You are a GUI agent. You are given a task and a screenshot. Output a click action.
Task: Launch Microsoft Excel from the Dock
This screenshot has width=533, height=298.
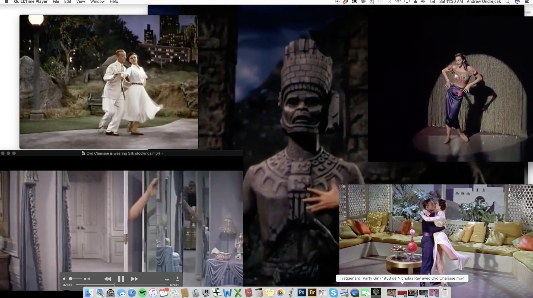tap(238, 293)
